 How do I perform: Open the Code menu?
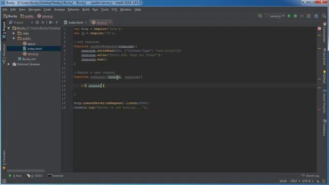tap(47, 10)
